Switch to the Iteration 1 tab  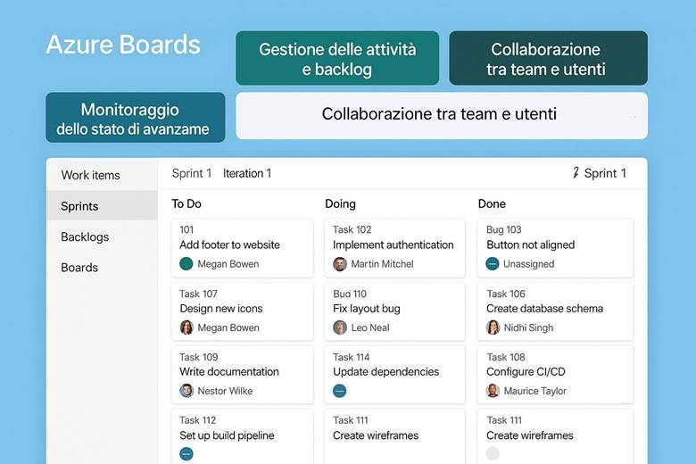point(247,173)
